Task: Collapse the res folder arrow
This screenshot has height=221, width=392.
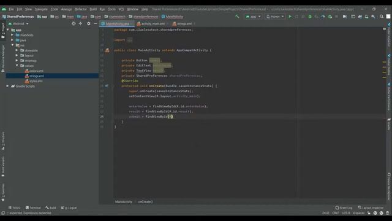Action: tap(12, 45)
